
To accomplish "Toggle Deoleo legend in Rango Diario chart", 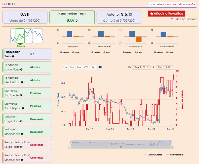I will click(x=64, y=52).
